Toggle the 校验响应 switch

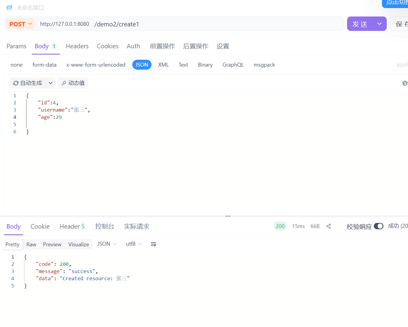click(x=379, y=226)
